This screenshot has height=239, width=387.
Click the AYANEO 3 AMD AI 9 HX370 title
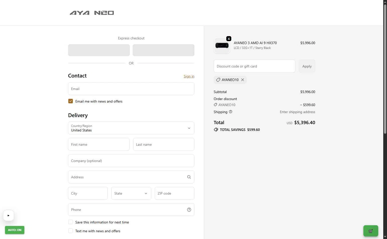[x=255, y=43]
